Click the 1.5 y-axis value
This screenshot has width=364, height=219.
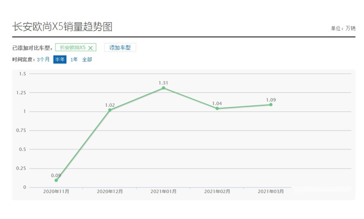click(23, 74)
